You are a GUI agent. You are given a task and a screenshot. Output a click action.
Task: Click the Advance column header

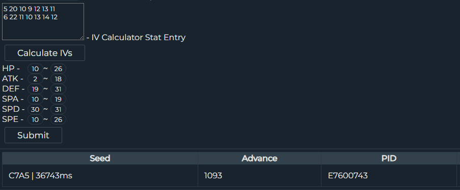coord(259,159)
